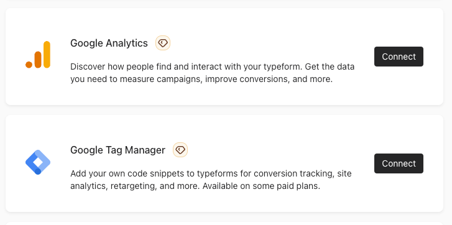Click the "Available on some paid plans" sentence

(261, 186)
